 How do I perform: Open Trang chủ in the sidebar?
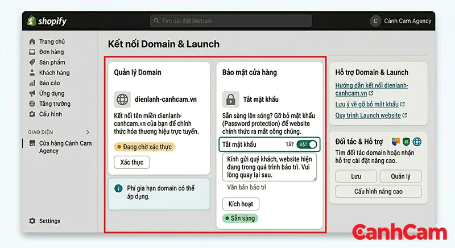(52, 42)
